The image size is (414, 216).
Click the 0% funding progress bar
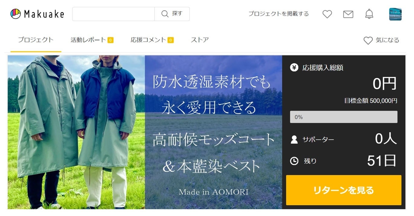coord(344,117)
